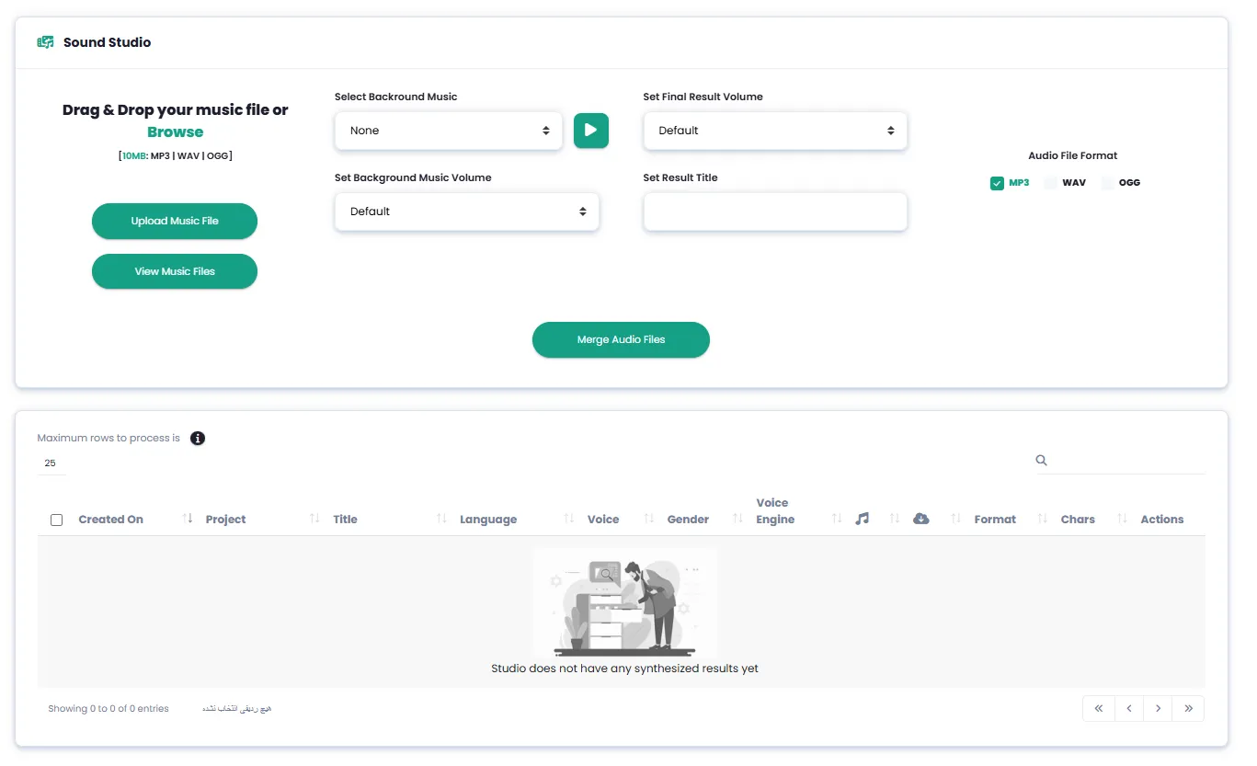Click the 'Studio does not have any synthesized results' message
Screen dimensions: 1257x766
[624, 669]
